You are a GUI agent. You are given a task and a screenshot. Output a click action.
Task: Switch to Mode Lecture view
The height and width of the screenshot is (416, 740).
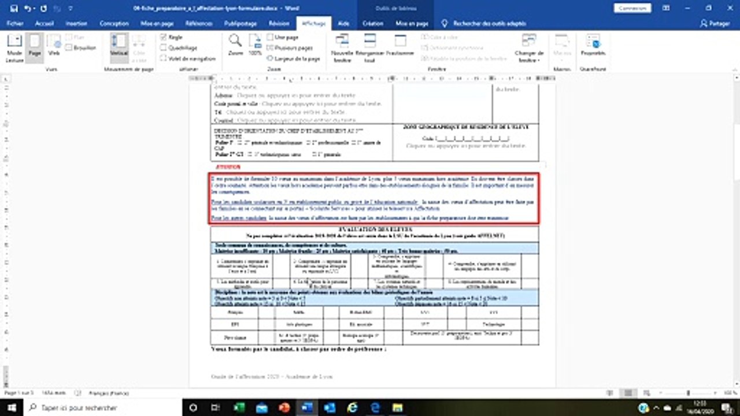(14, 48)
